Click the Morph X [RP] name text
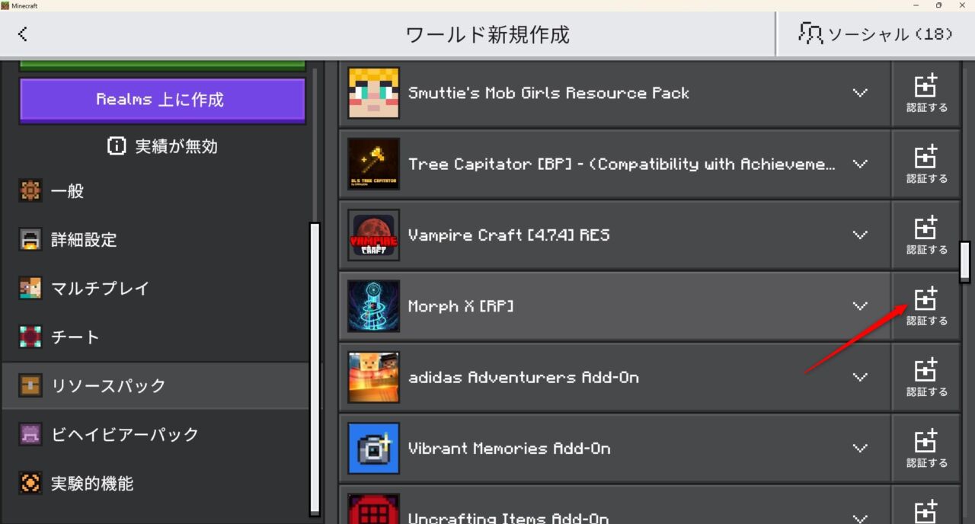The height and width of the screenshot is (524, 975). click(x=461, y=305)
